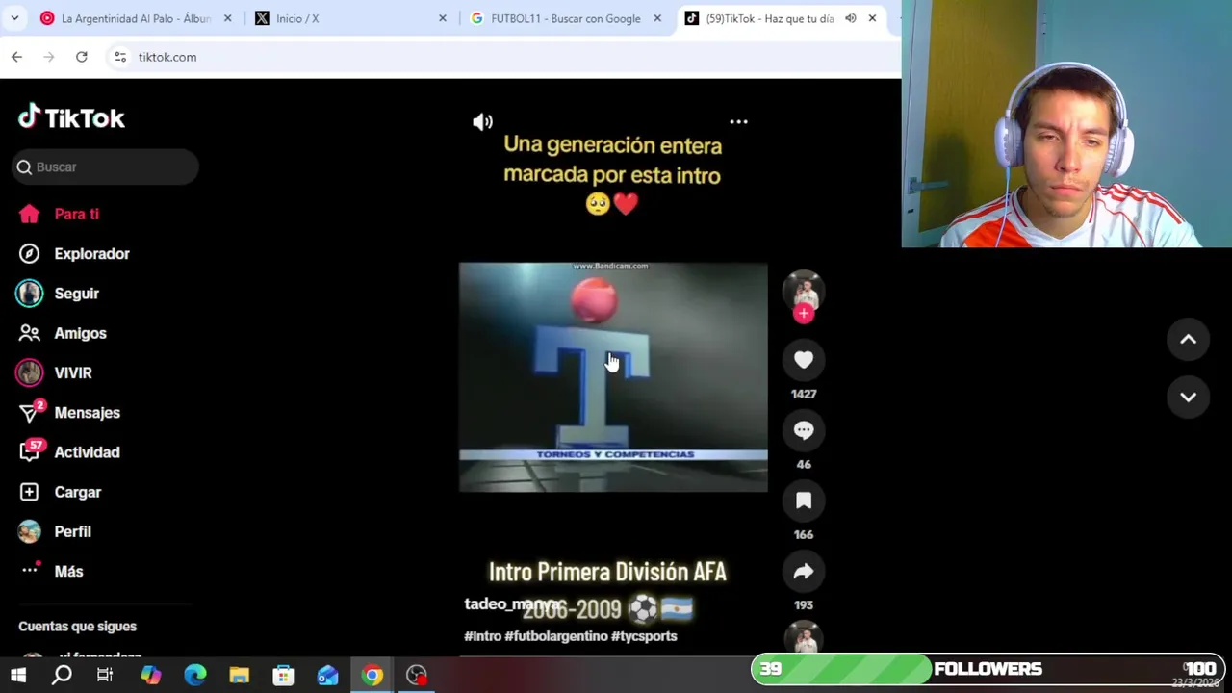Expand the tab search dropdown arrow

pos(14,18)
